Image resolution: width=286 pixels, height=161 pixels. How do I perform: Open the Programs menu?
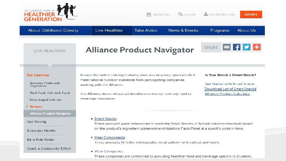click(x=220, y=30)
